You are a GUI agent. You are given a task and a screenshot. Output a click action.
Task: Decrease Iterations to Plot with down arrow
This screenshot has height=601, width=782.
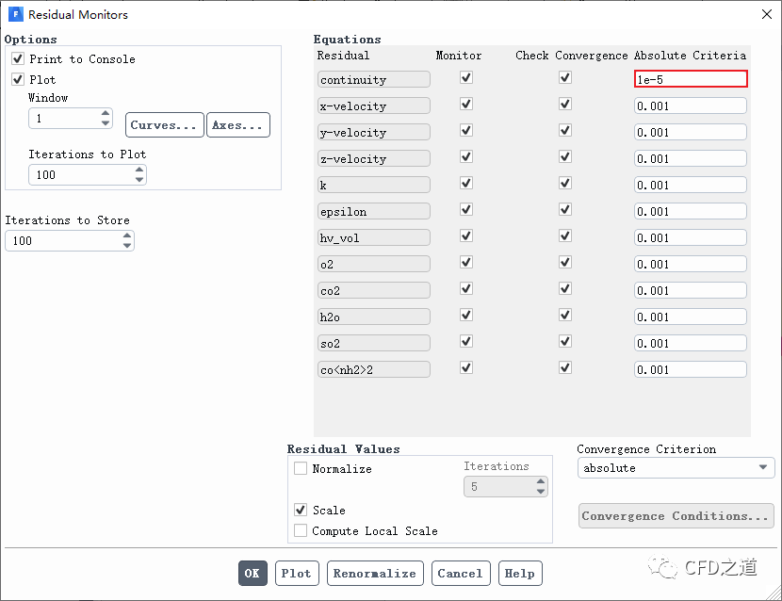point(139,179)
